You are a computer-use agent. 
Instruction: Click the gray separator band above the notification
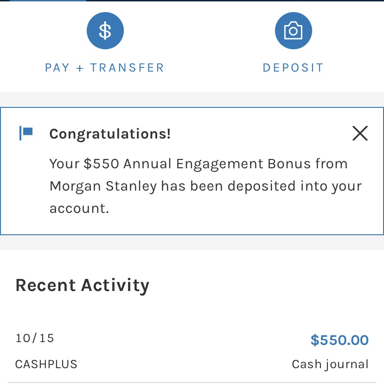click(x=192, y=99)
